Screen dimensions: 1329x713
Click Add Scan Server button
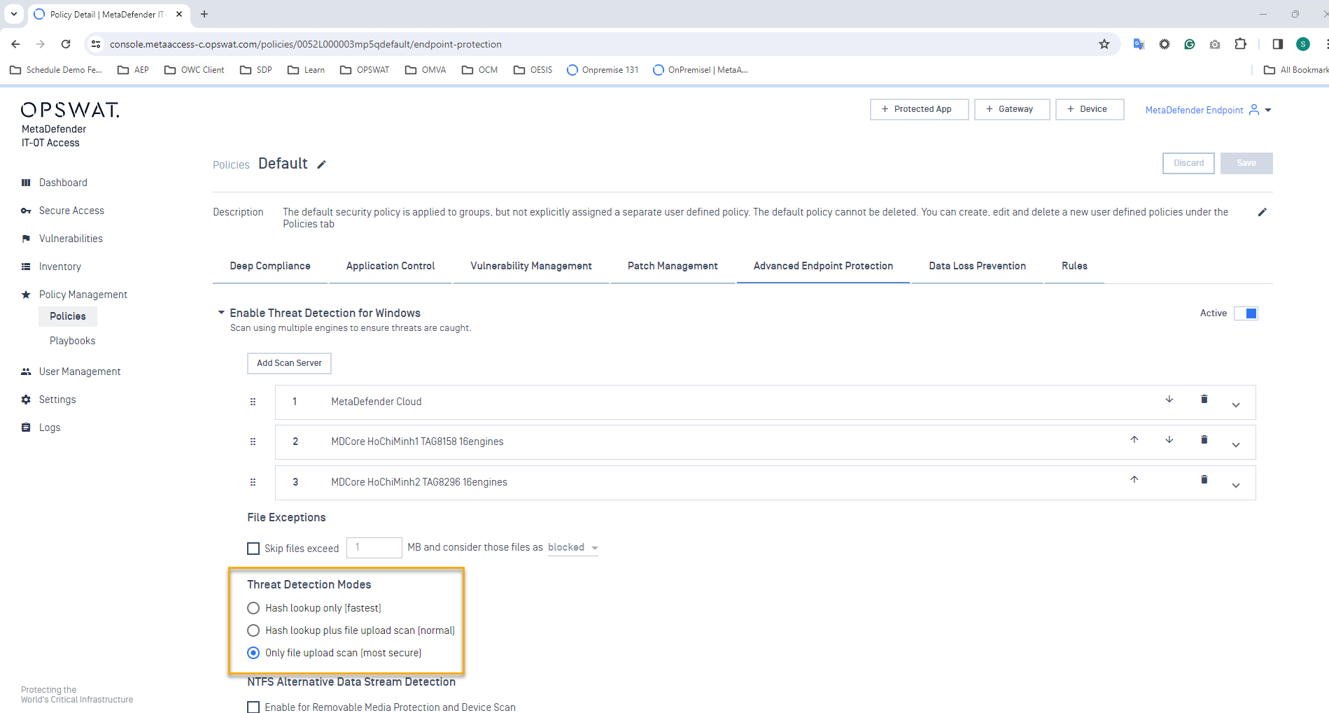coord(289,363)
